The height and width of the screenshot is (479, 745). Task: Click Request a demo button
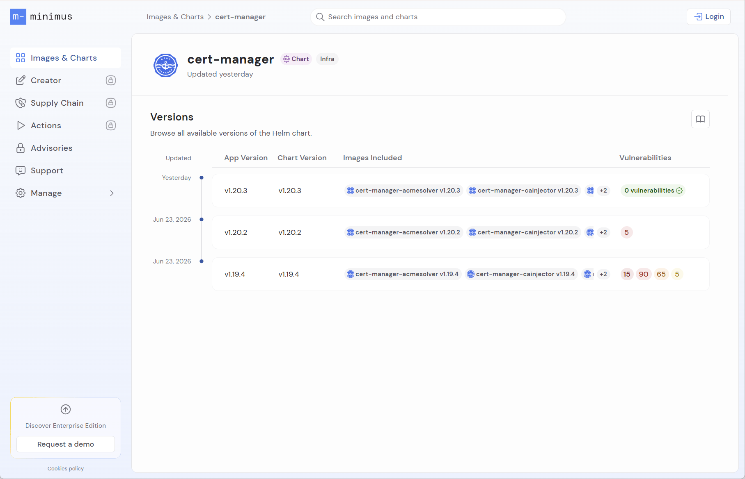pyautogui.click(x=66, y=444)
